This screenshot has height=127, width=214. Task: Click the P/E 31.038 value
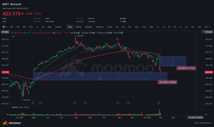[118, 33]
